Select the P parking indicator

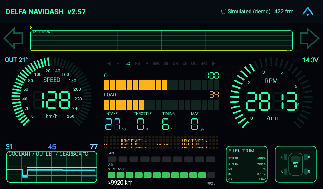point(147,64)
